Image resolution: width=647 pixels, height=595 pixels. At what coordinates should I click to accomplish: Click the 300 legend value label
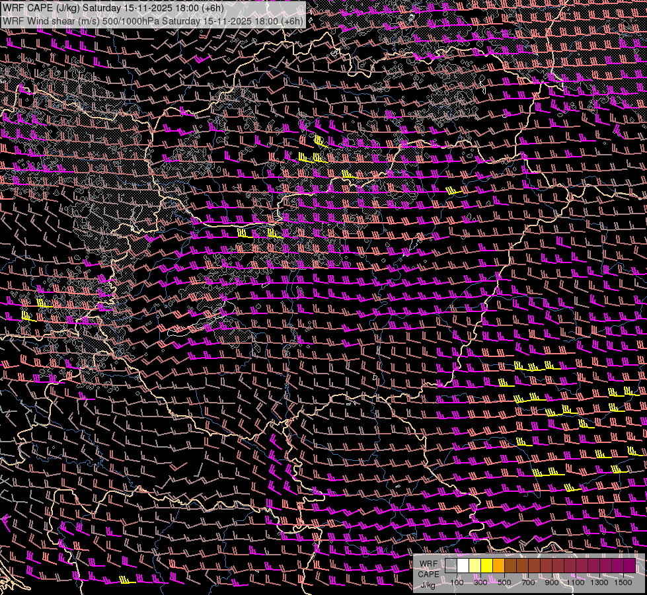(480, 582)
